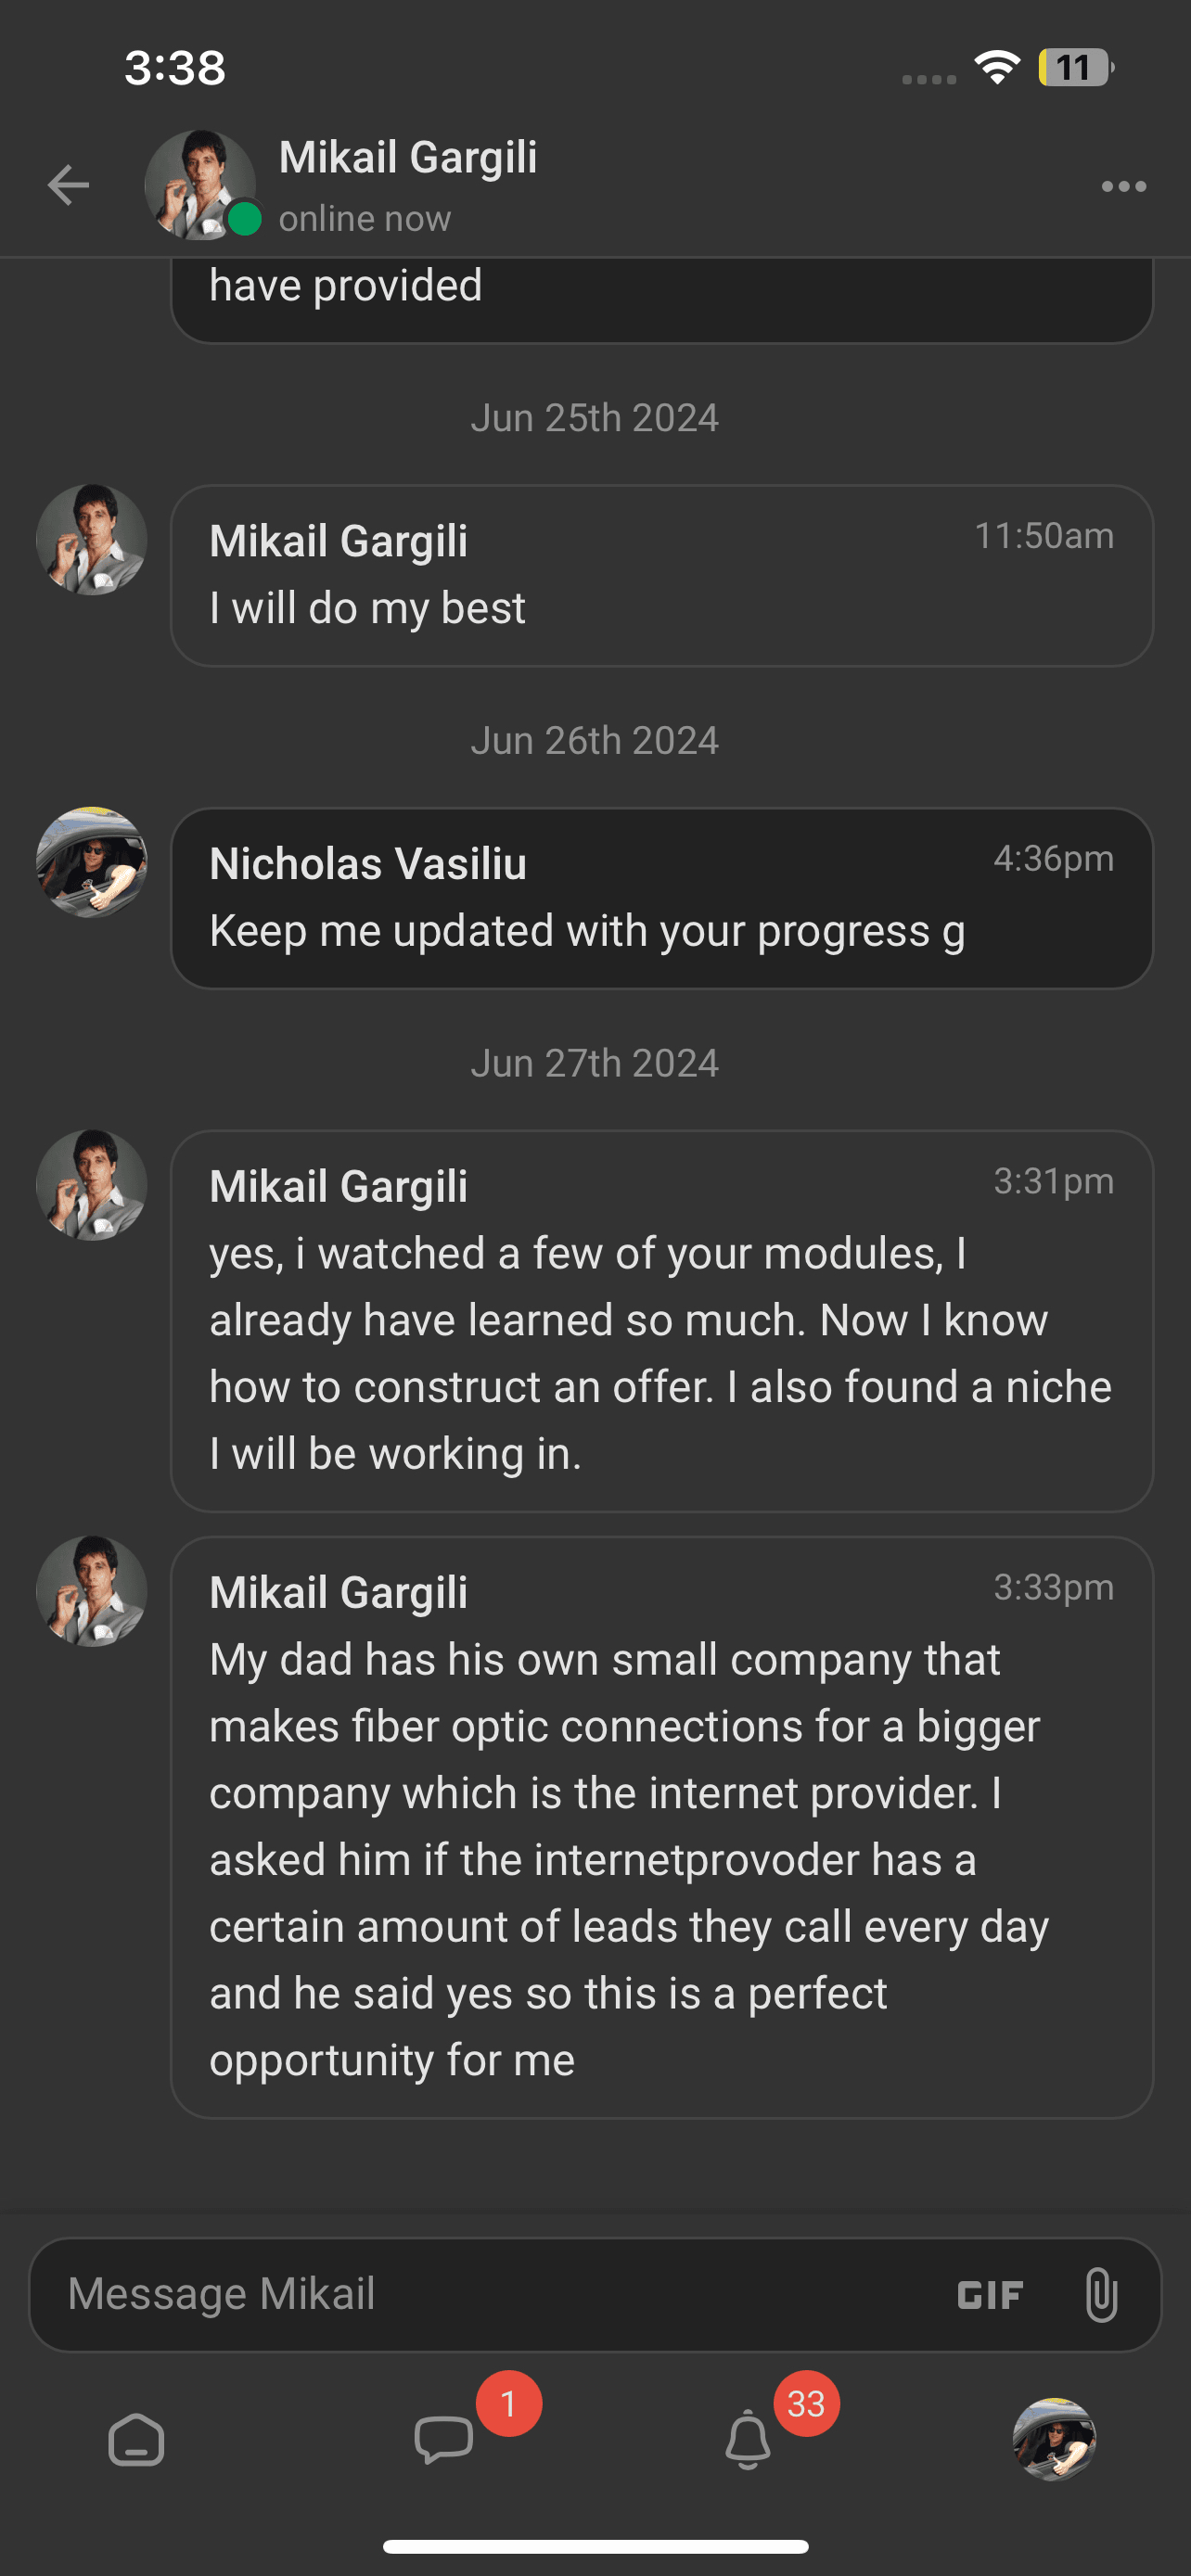Image resolution: width=1191 pixels, height=2576 pixels.
Task: Tap the Mikail Gargili header name
Action: pos(408,157)
